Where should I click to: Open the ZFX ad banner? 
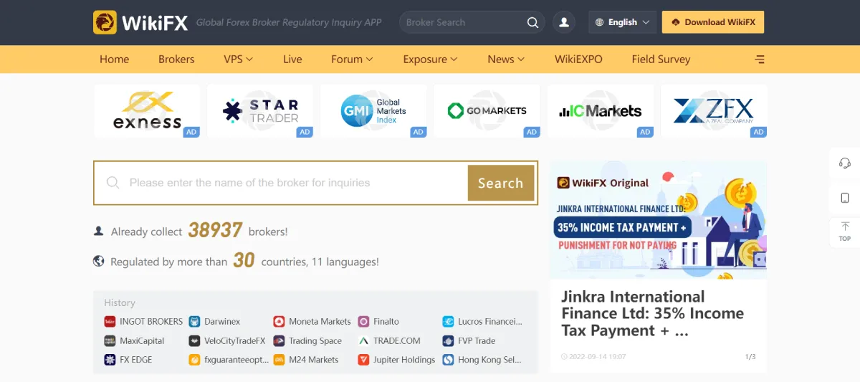point(714,111)
